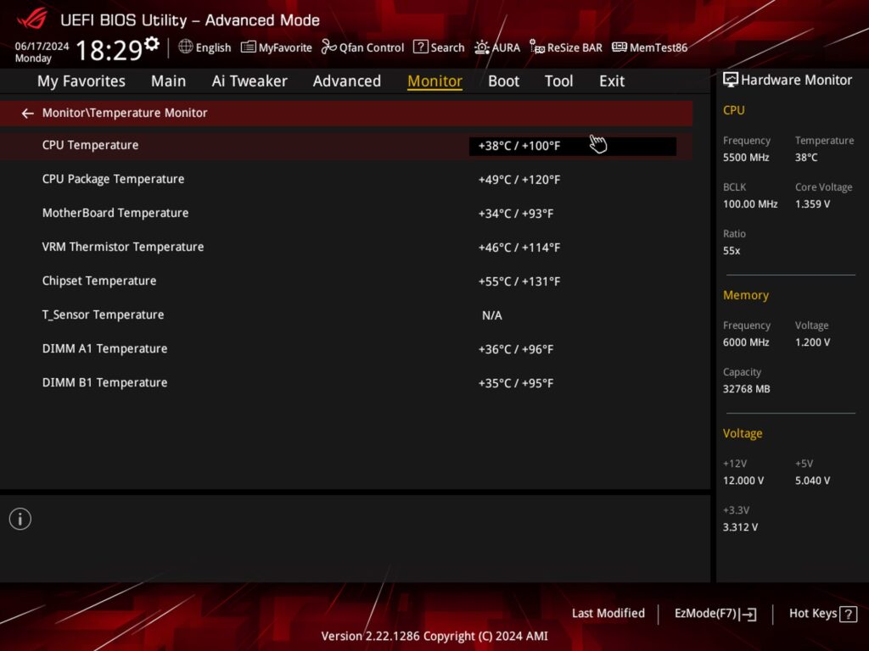The width and height of the screenshot is (869, 651).
Task: Go to Ai Tweaker tab
Action: 249,81
